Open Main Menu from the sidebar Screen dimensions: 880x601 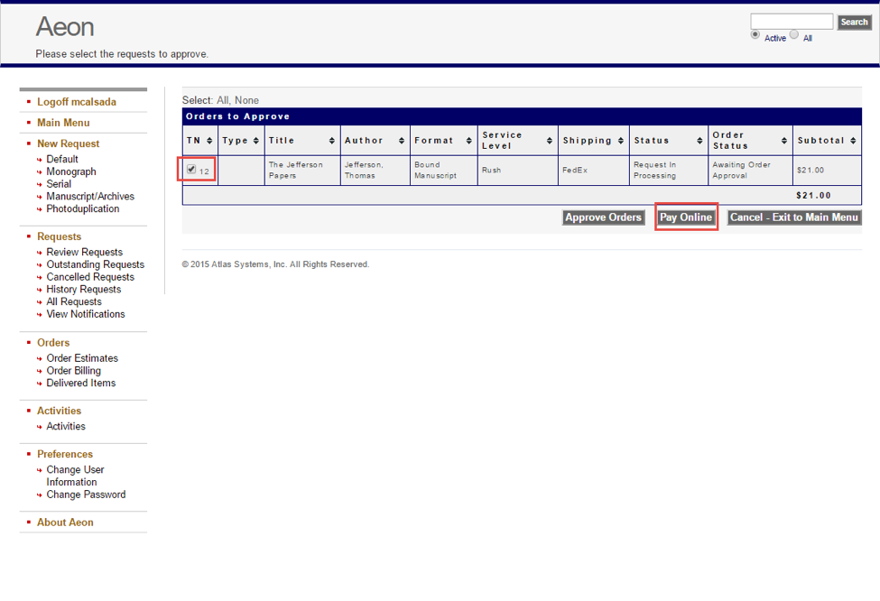coord(63,122)
